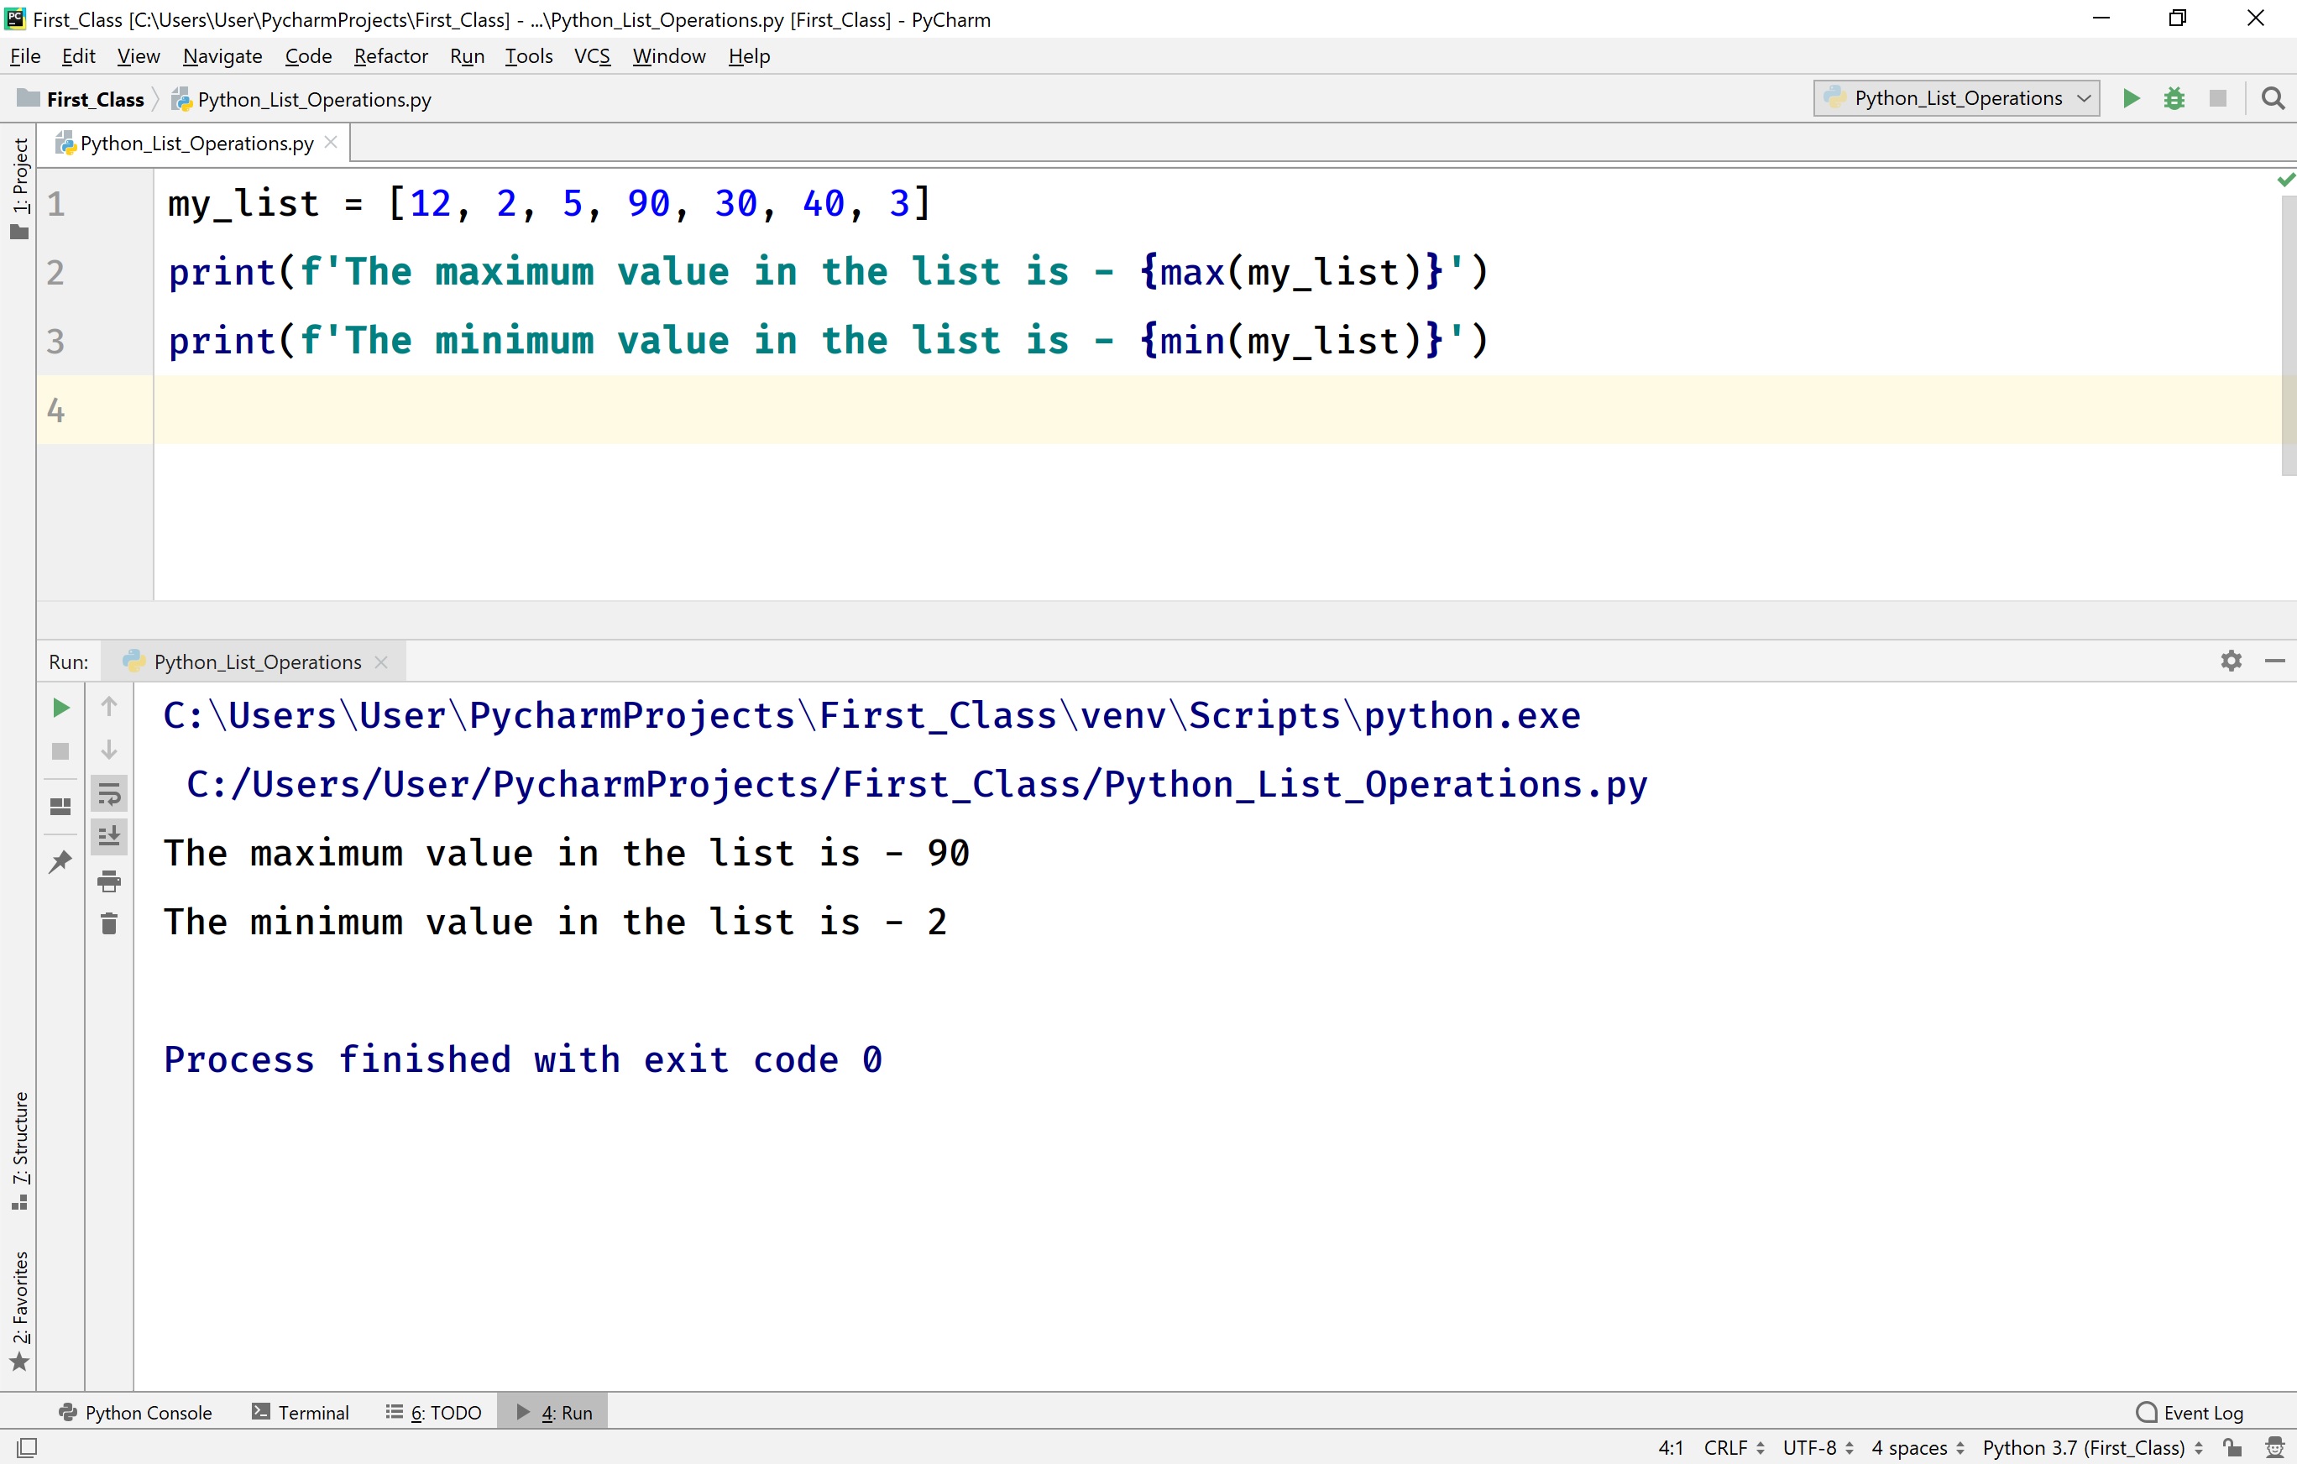2297x1464 pixels.
Task: Open the Python_List_Operations run configuration dropdown
Action: (x=1954, y=98)
